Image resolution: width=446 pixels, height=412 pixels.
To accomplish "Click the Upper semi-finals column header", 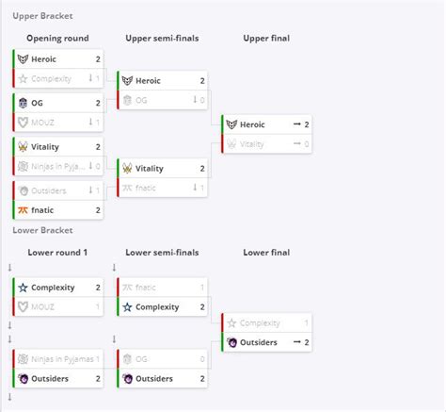I will (x=162, y=39).
